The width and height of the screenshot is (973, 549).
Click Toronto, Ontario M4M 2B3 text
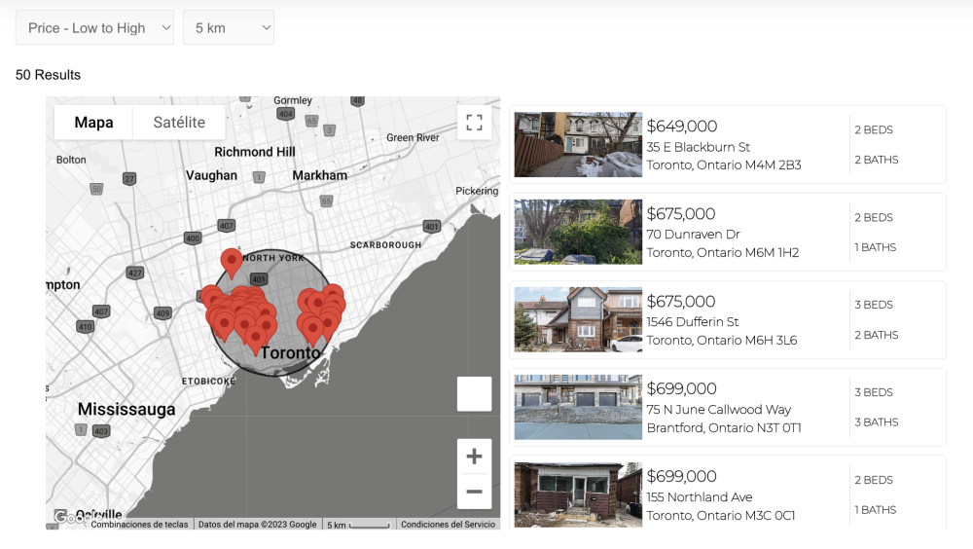click(724, 165)
